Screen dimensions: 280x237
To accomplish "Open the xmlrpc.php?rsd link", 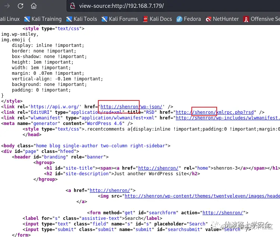I will pyautogui.click(x=214, y=112).
